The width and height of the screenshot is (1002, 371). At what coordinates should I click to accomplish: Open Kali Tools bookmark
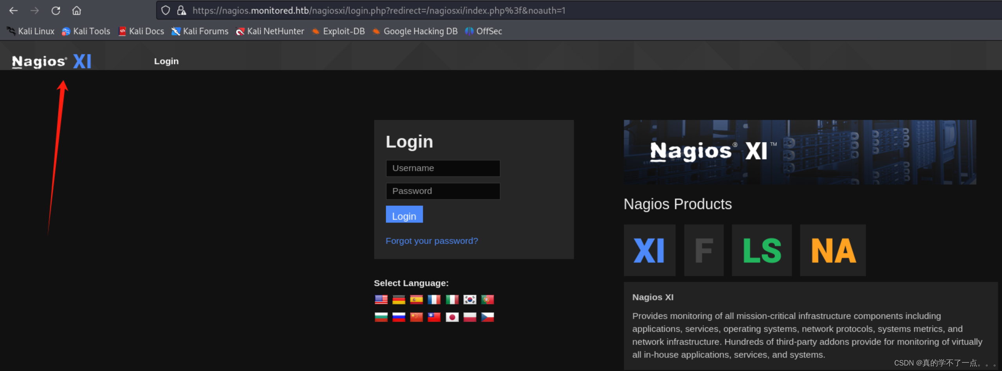coord(86,31)
